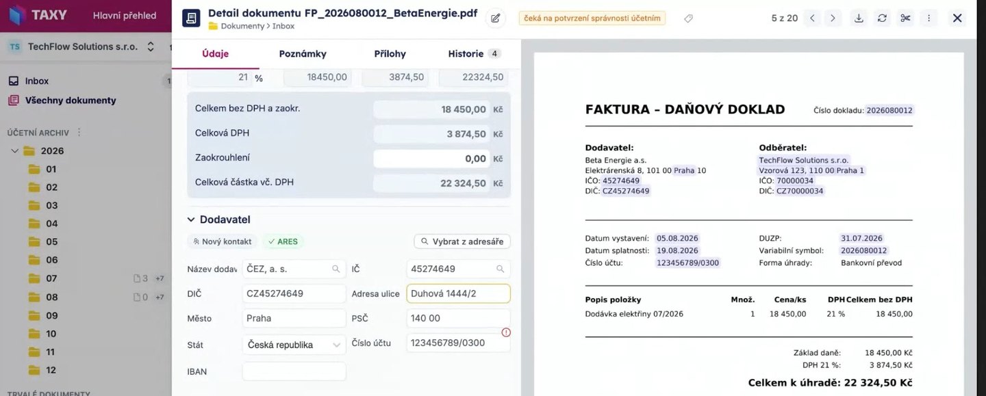Viewport: 986px width, 396px height.
Task: Click the Číslo účtu input field
Action: pyautogui.click(x=458, y=343)
